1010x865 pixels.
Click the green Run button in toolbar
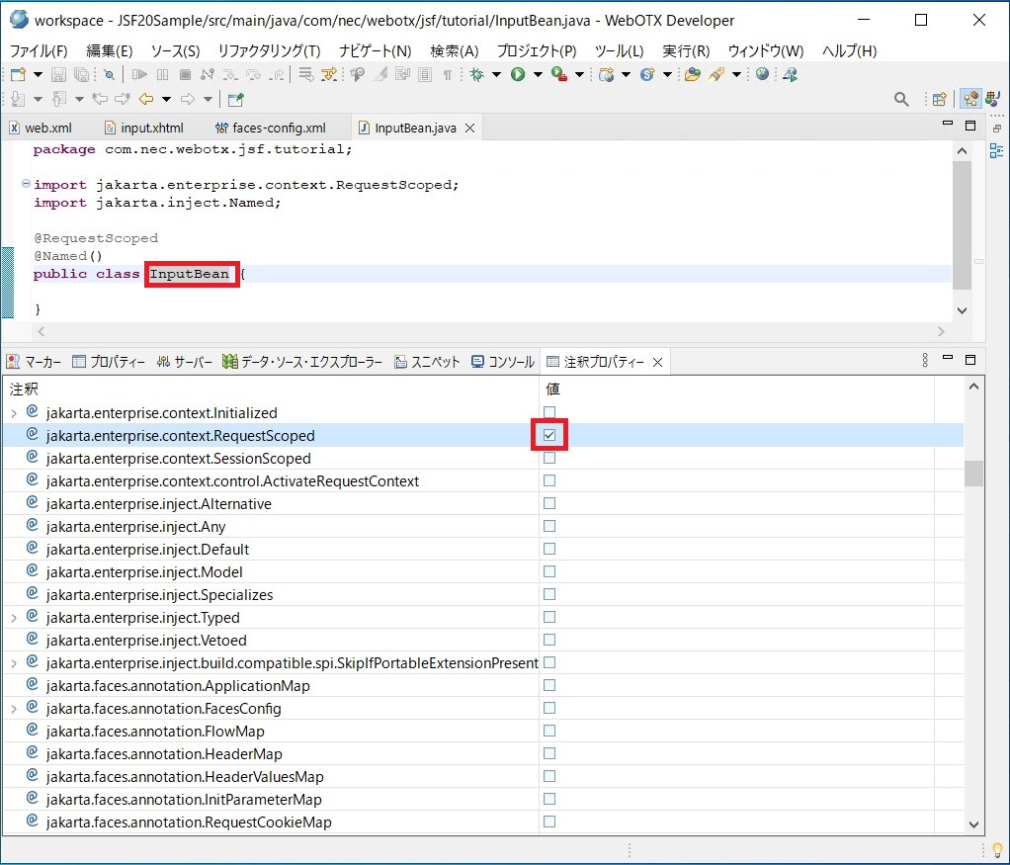coord(517,74)
